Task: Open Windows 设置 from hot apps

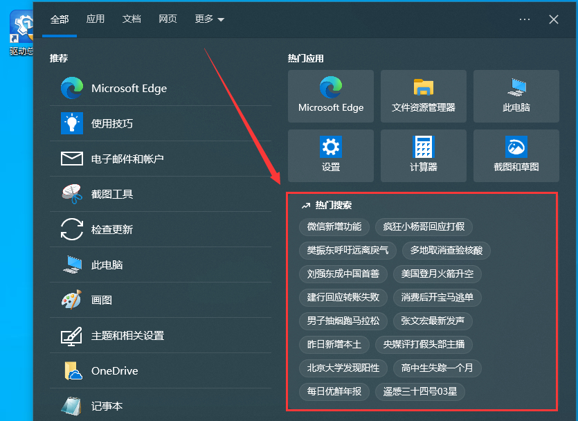Action: coord(330,154)
